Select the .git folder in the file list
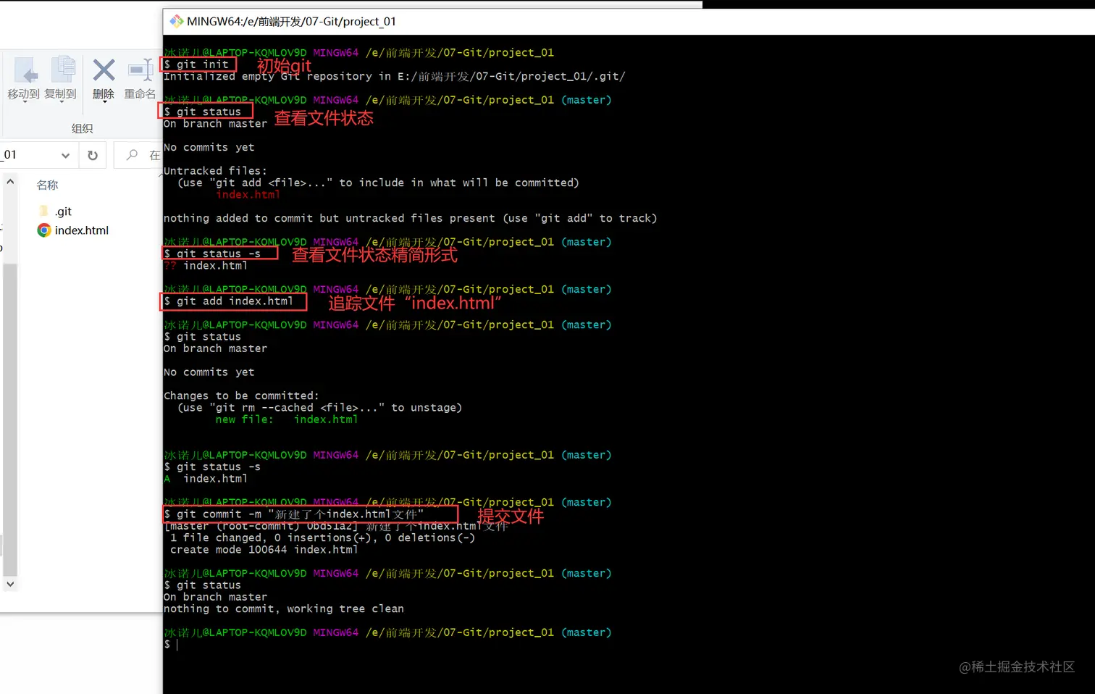 [63, 211]
